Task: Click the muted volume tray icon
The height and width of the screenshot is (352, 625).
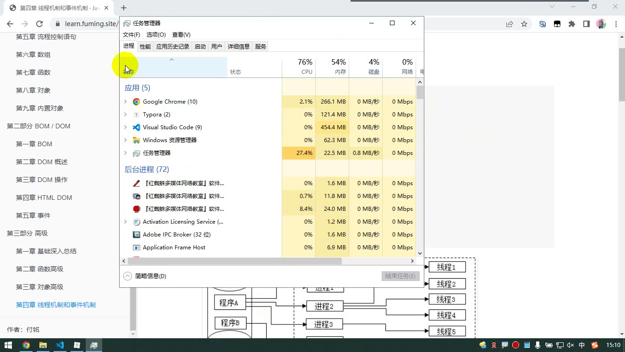Action: click(x=570, y=345)
